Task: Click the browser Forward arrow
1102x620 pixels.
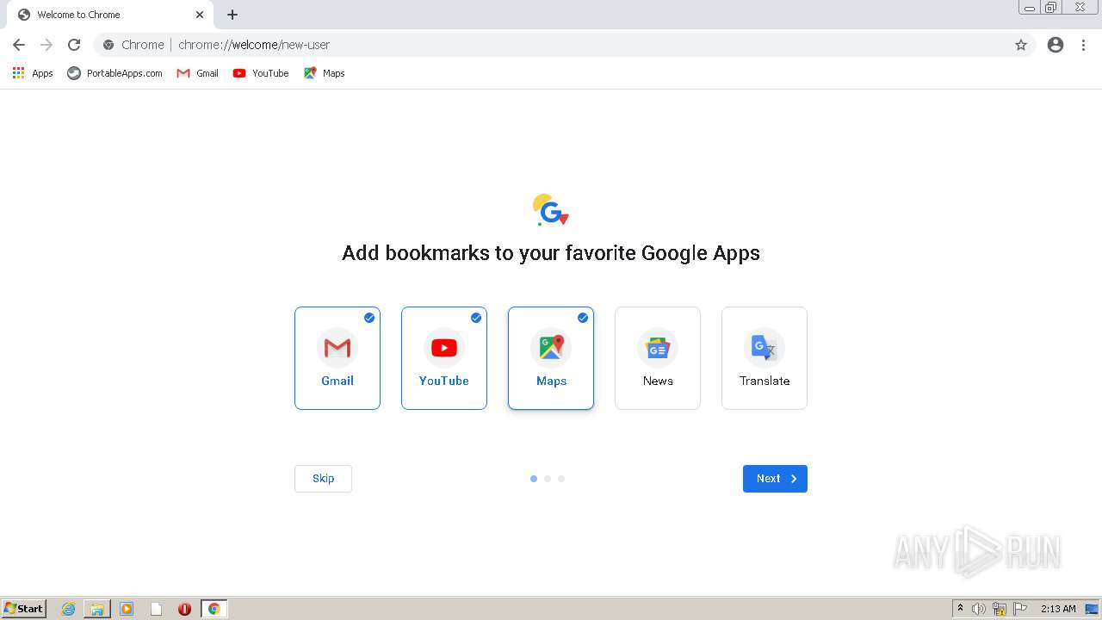Action: (x=46, y=45)
